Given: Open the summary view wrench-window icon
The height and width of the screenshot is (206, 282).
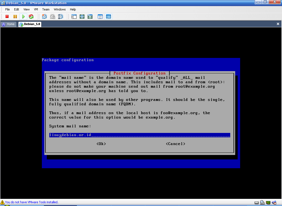Looking at the screenshot, I should pos(100,17).
